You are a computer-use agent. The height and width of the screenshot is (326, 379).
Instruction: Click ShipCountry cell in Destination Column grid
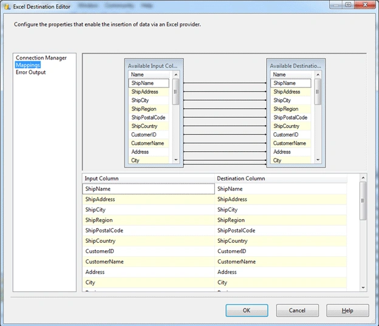point(281,241)
